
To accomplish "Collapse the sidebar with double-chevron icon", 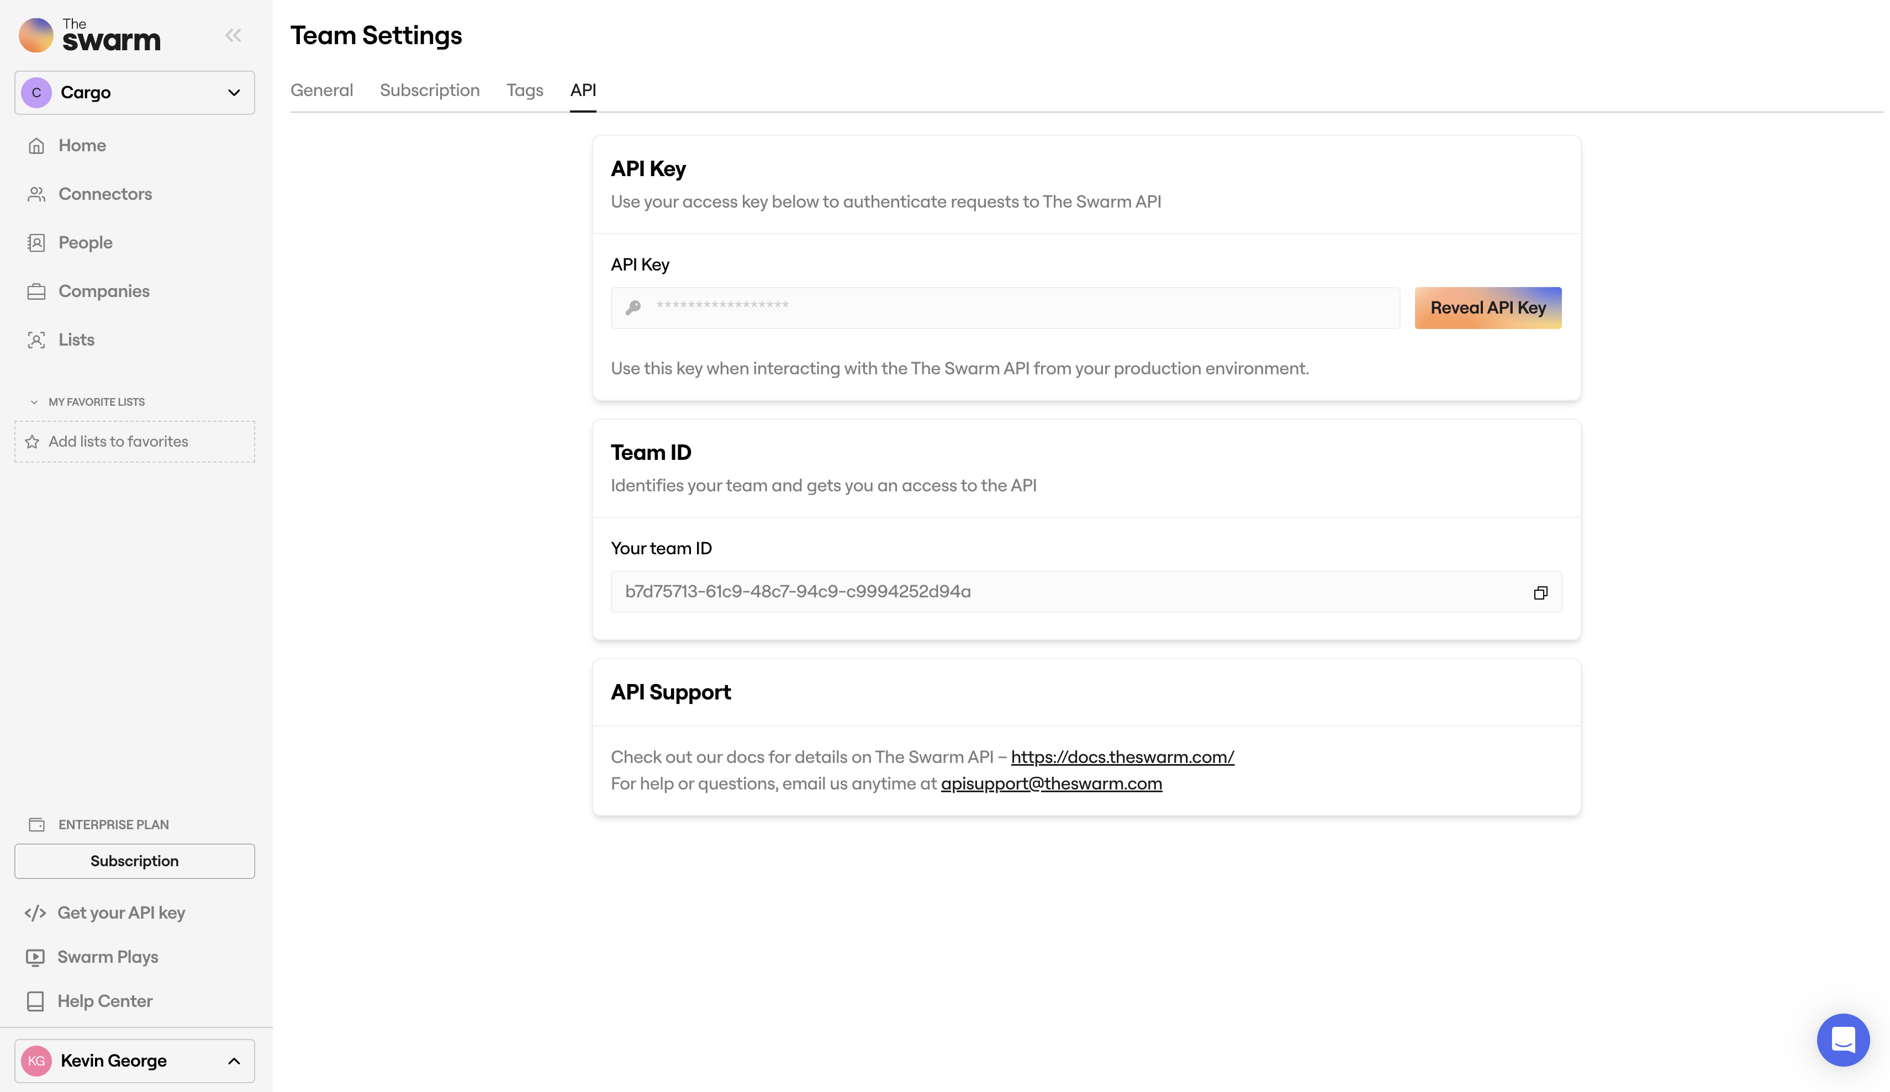I will [233, 35].
